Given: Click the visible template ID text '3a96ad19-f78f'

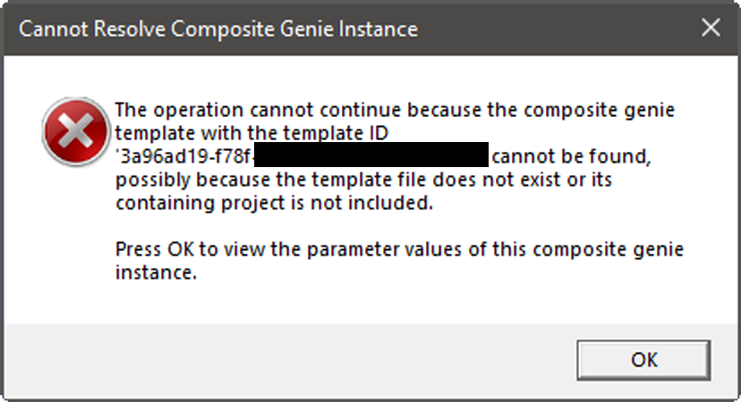Looking at the screenshot, I should tap(184, 156).
